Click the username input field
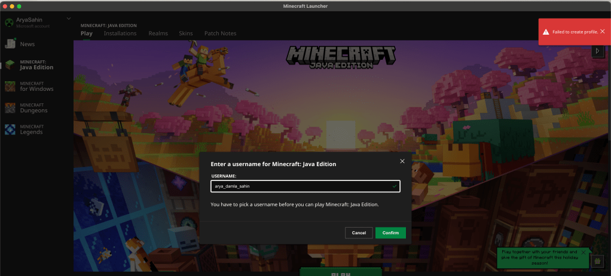The height and width of the screenshot is (276, 611). click(305, 186)
